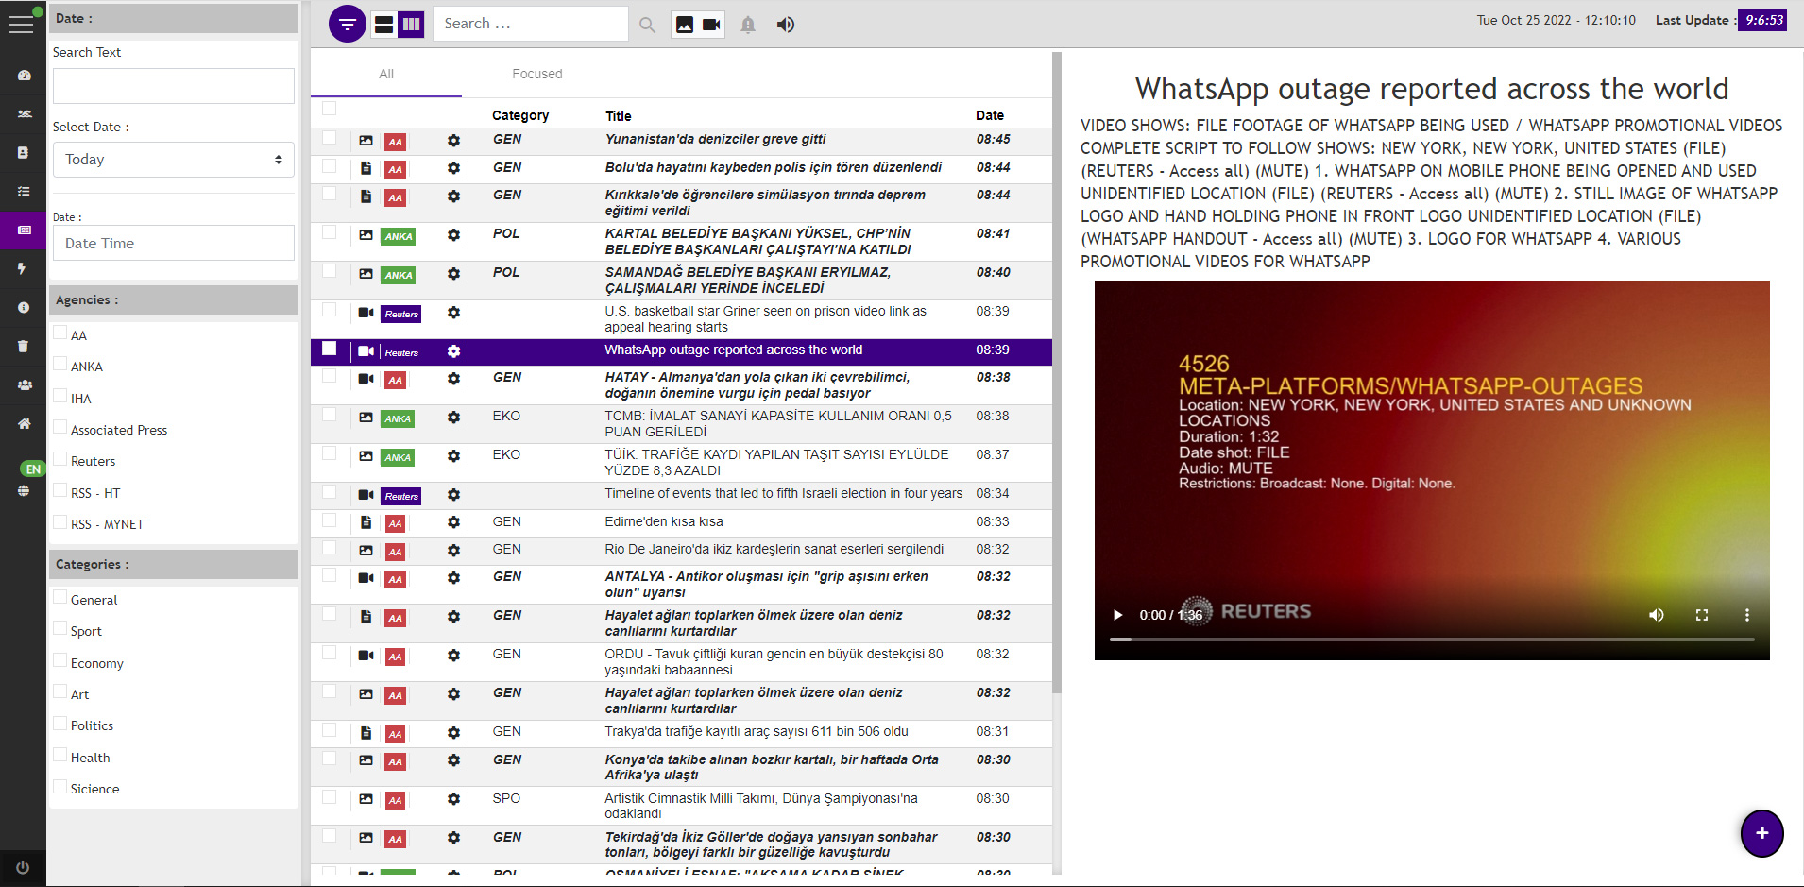The image size is (1804, 887).
Task: Focus the Search Text input field
Action: (174, 86)
